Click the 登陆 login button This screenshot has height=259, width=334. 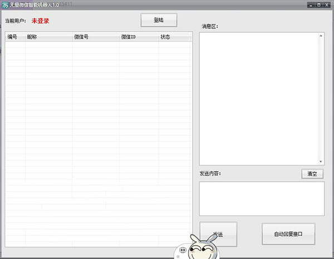tap(159, 20)
